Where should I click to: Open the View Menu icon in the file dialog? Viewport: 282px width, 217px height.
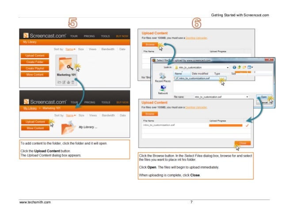[250, 67]
